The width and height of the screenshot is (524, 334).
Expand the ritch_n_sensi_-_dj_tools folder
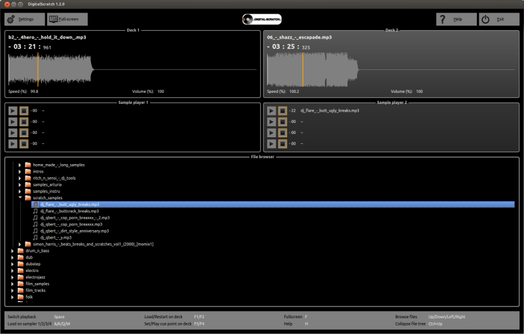pyautogui.click(x=20, y=178)
